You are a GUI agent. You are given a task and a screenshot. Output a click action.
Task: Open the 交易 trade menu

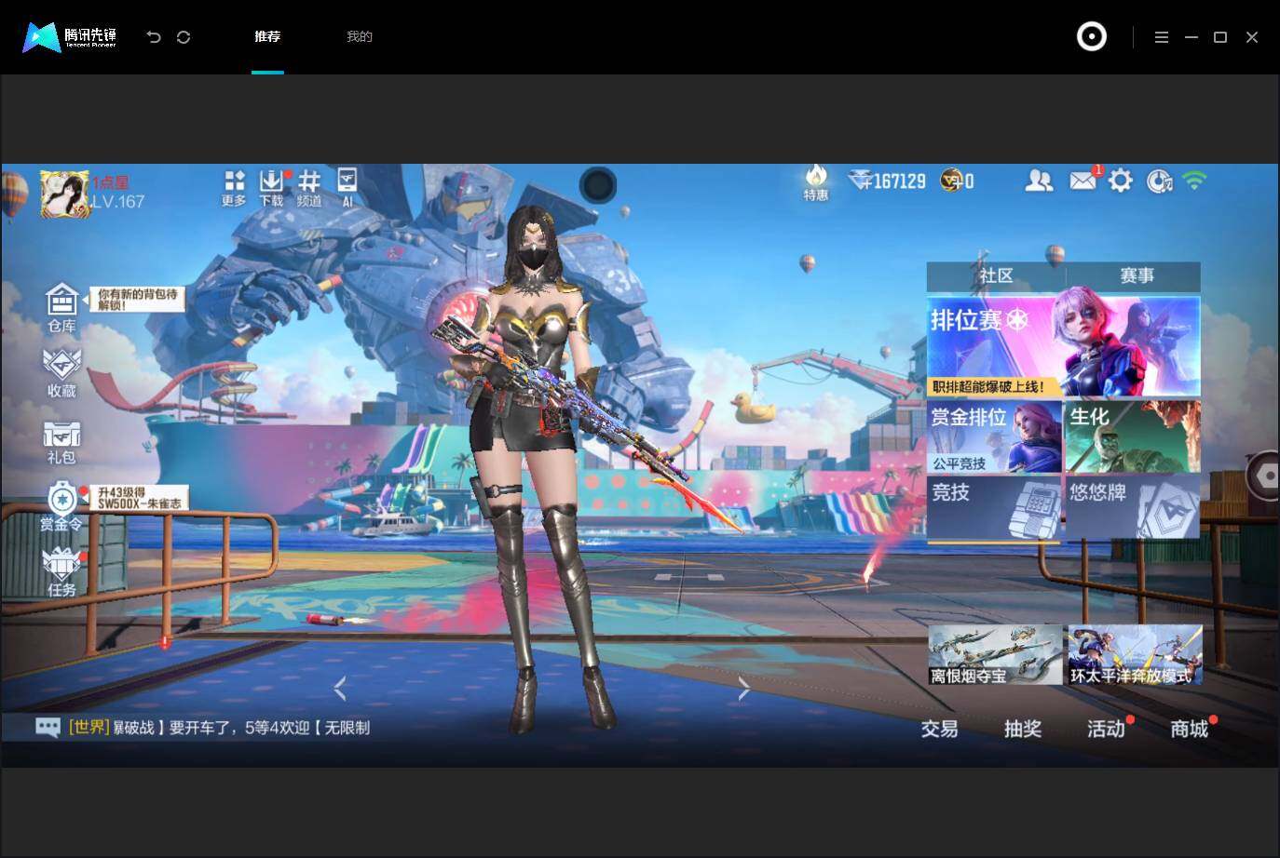(940, 729)
